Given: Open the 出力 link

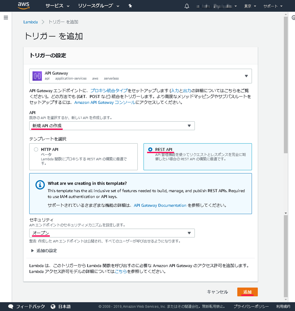Looking at the screenshot, I should pos(187,91).
